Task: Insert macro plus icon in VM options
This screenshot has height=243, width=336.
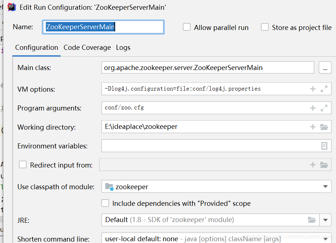Action: (x=313, y=89)
